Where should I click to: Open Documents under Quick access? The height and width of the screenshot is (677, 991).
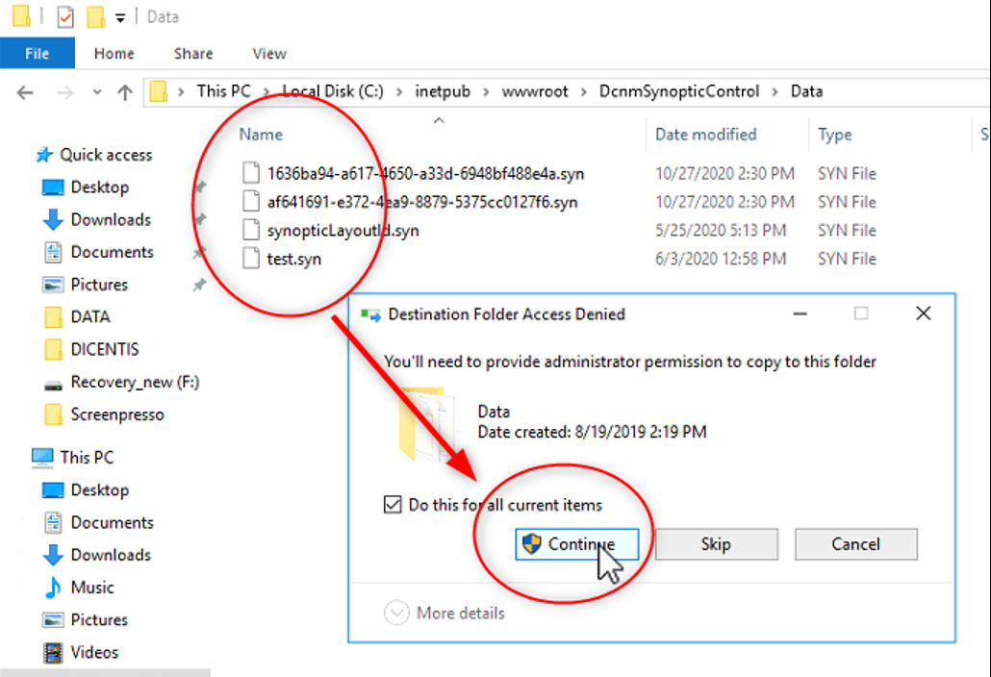112,252
